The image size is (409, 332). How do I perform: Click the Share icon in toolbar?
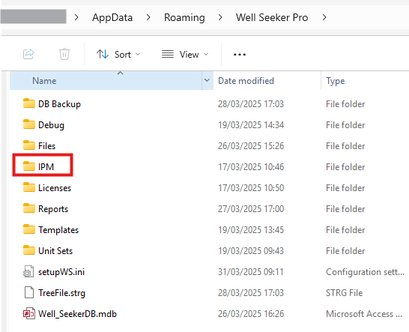tap(28, 54)
